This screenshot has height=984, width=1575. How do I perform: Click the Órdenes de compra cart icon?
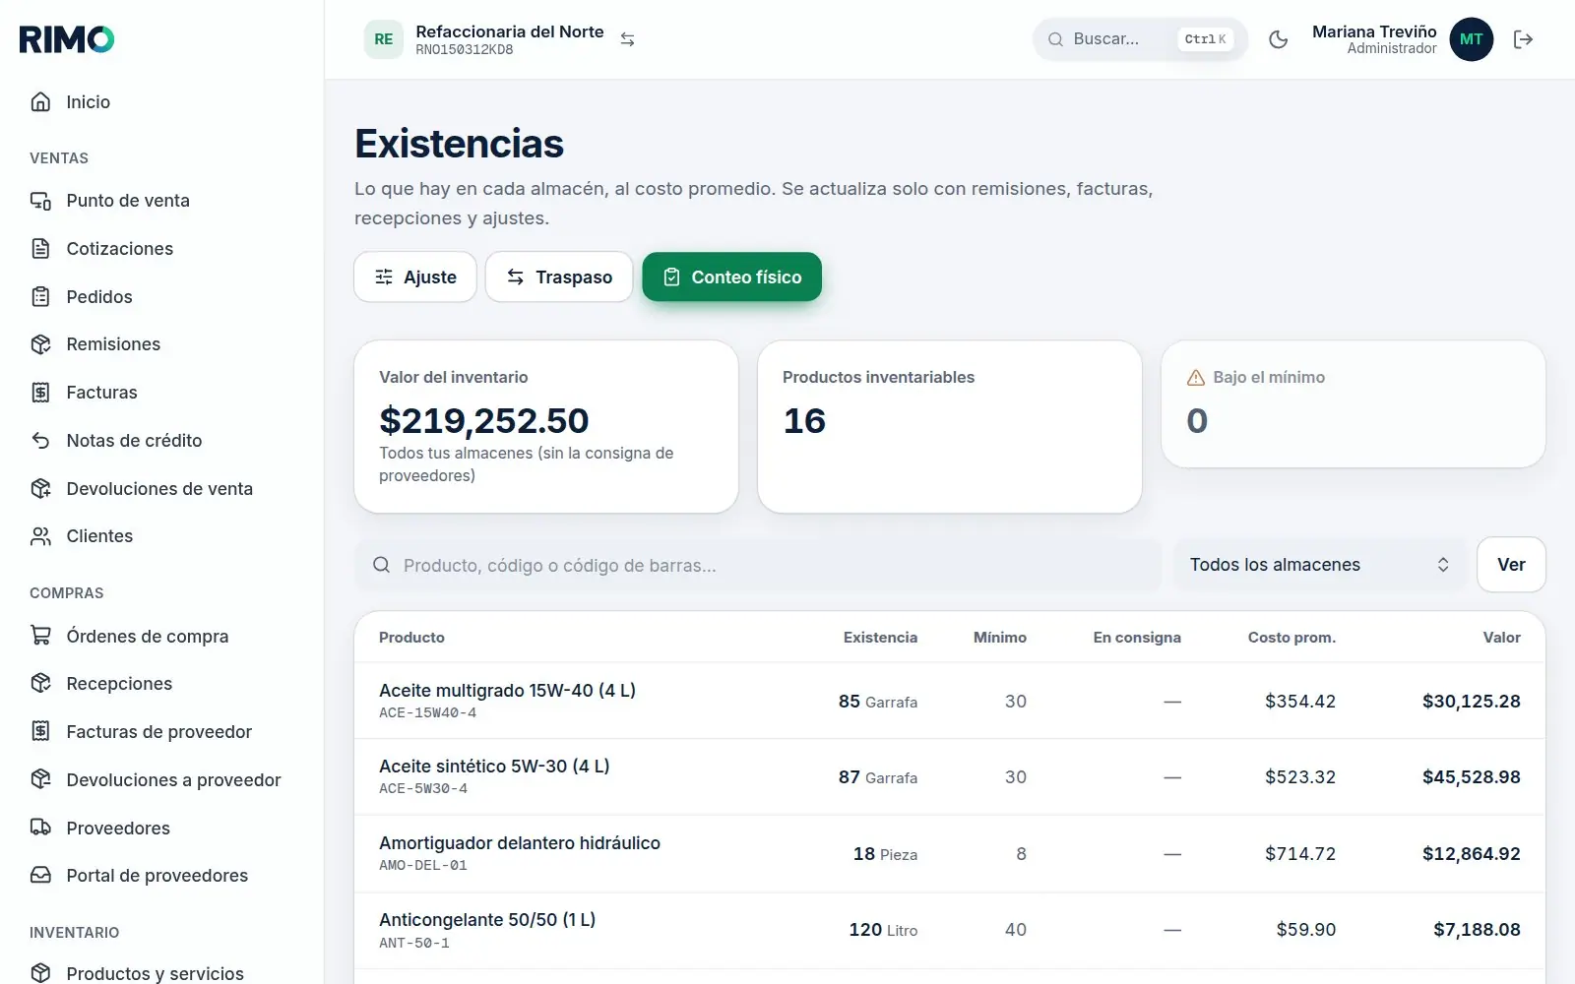pos(40,637)
